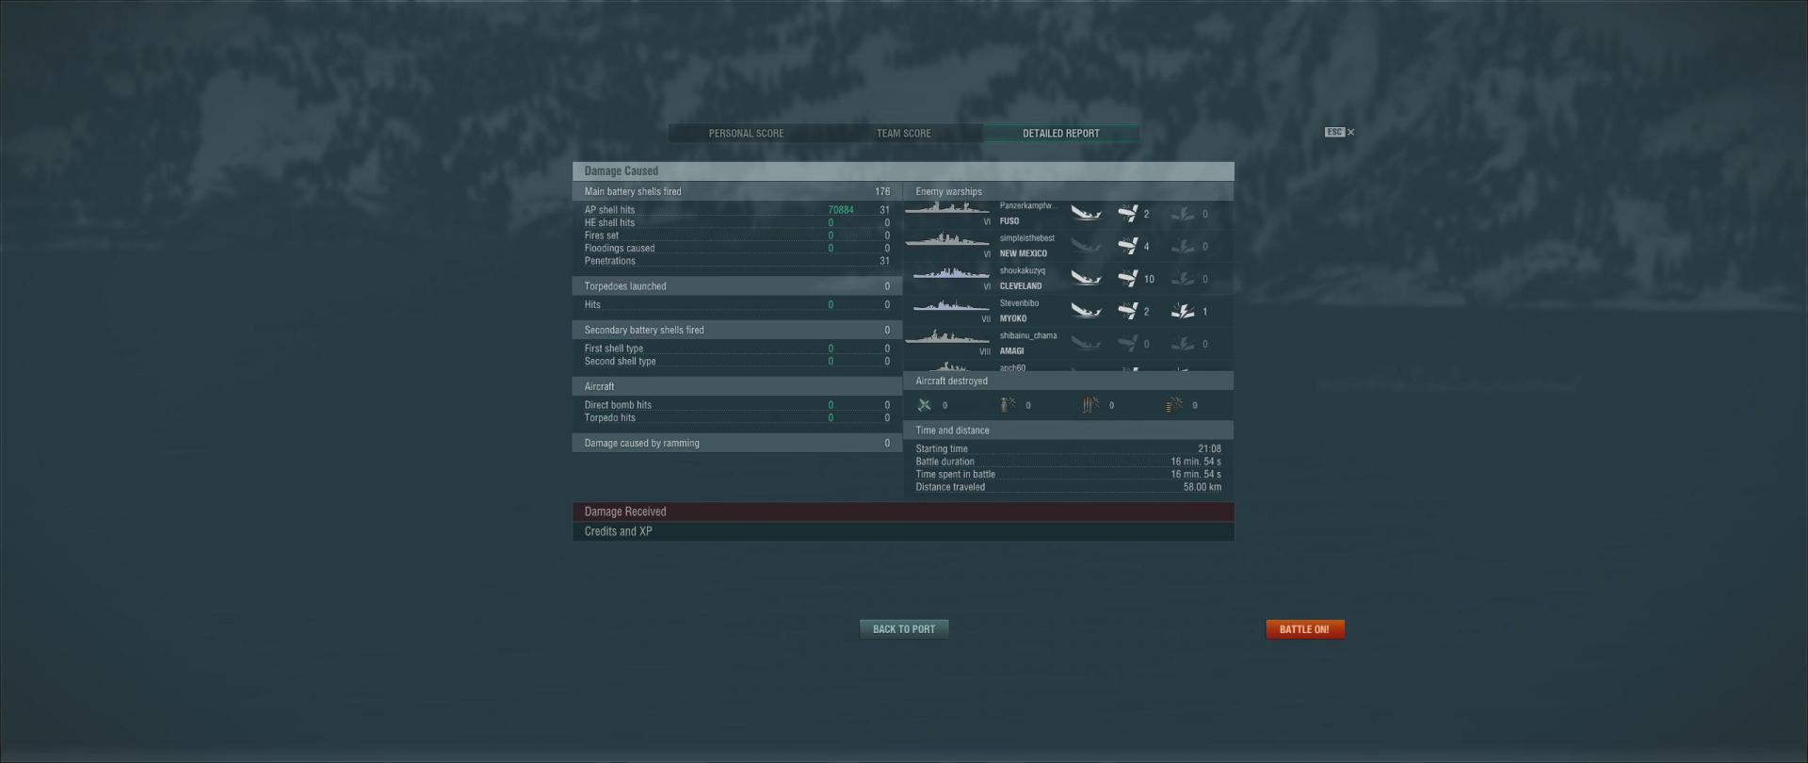Click player name shoukakuzyq
This screenshot has height=763, width=1808.
(1023, 270)
